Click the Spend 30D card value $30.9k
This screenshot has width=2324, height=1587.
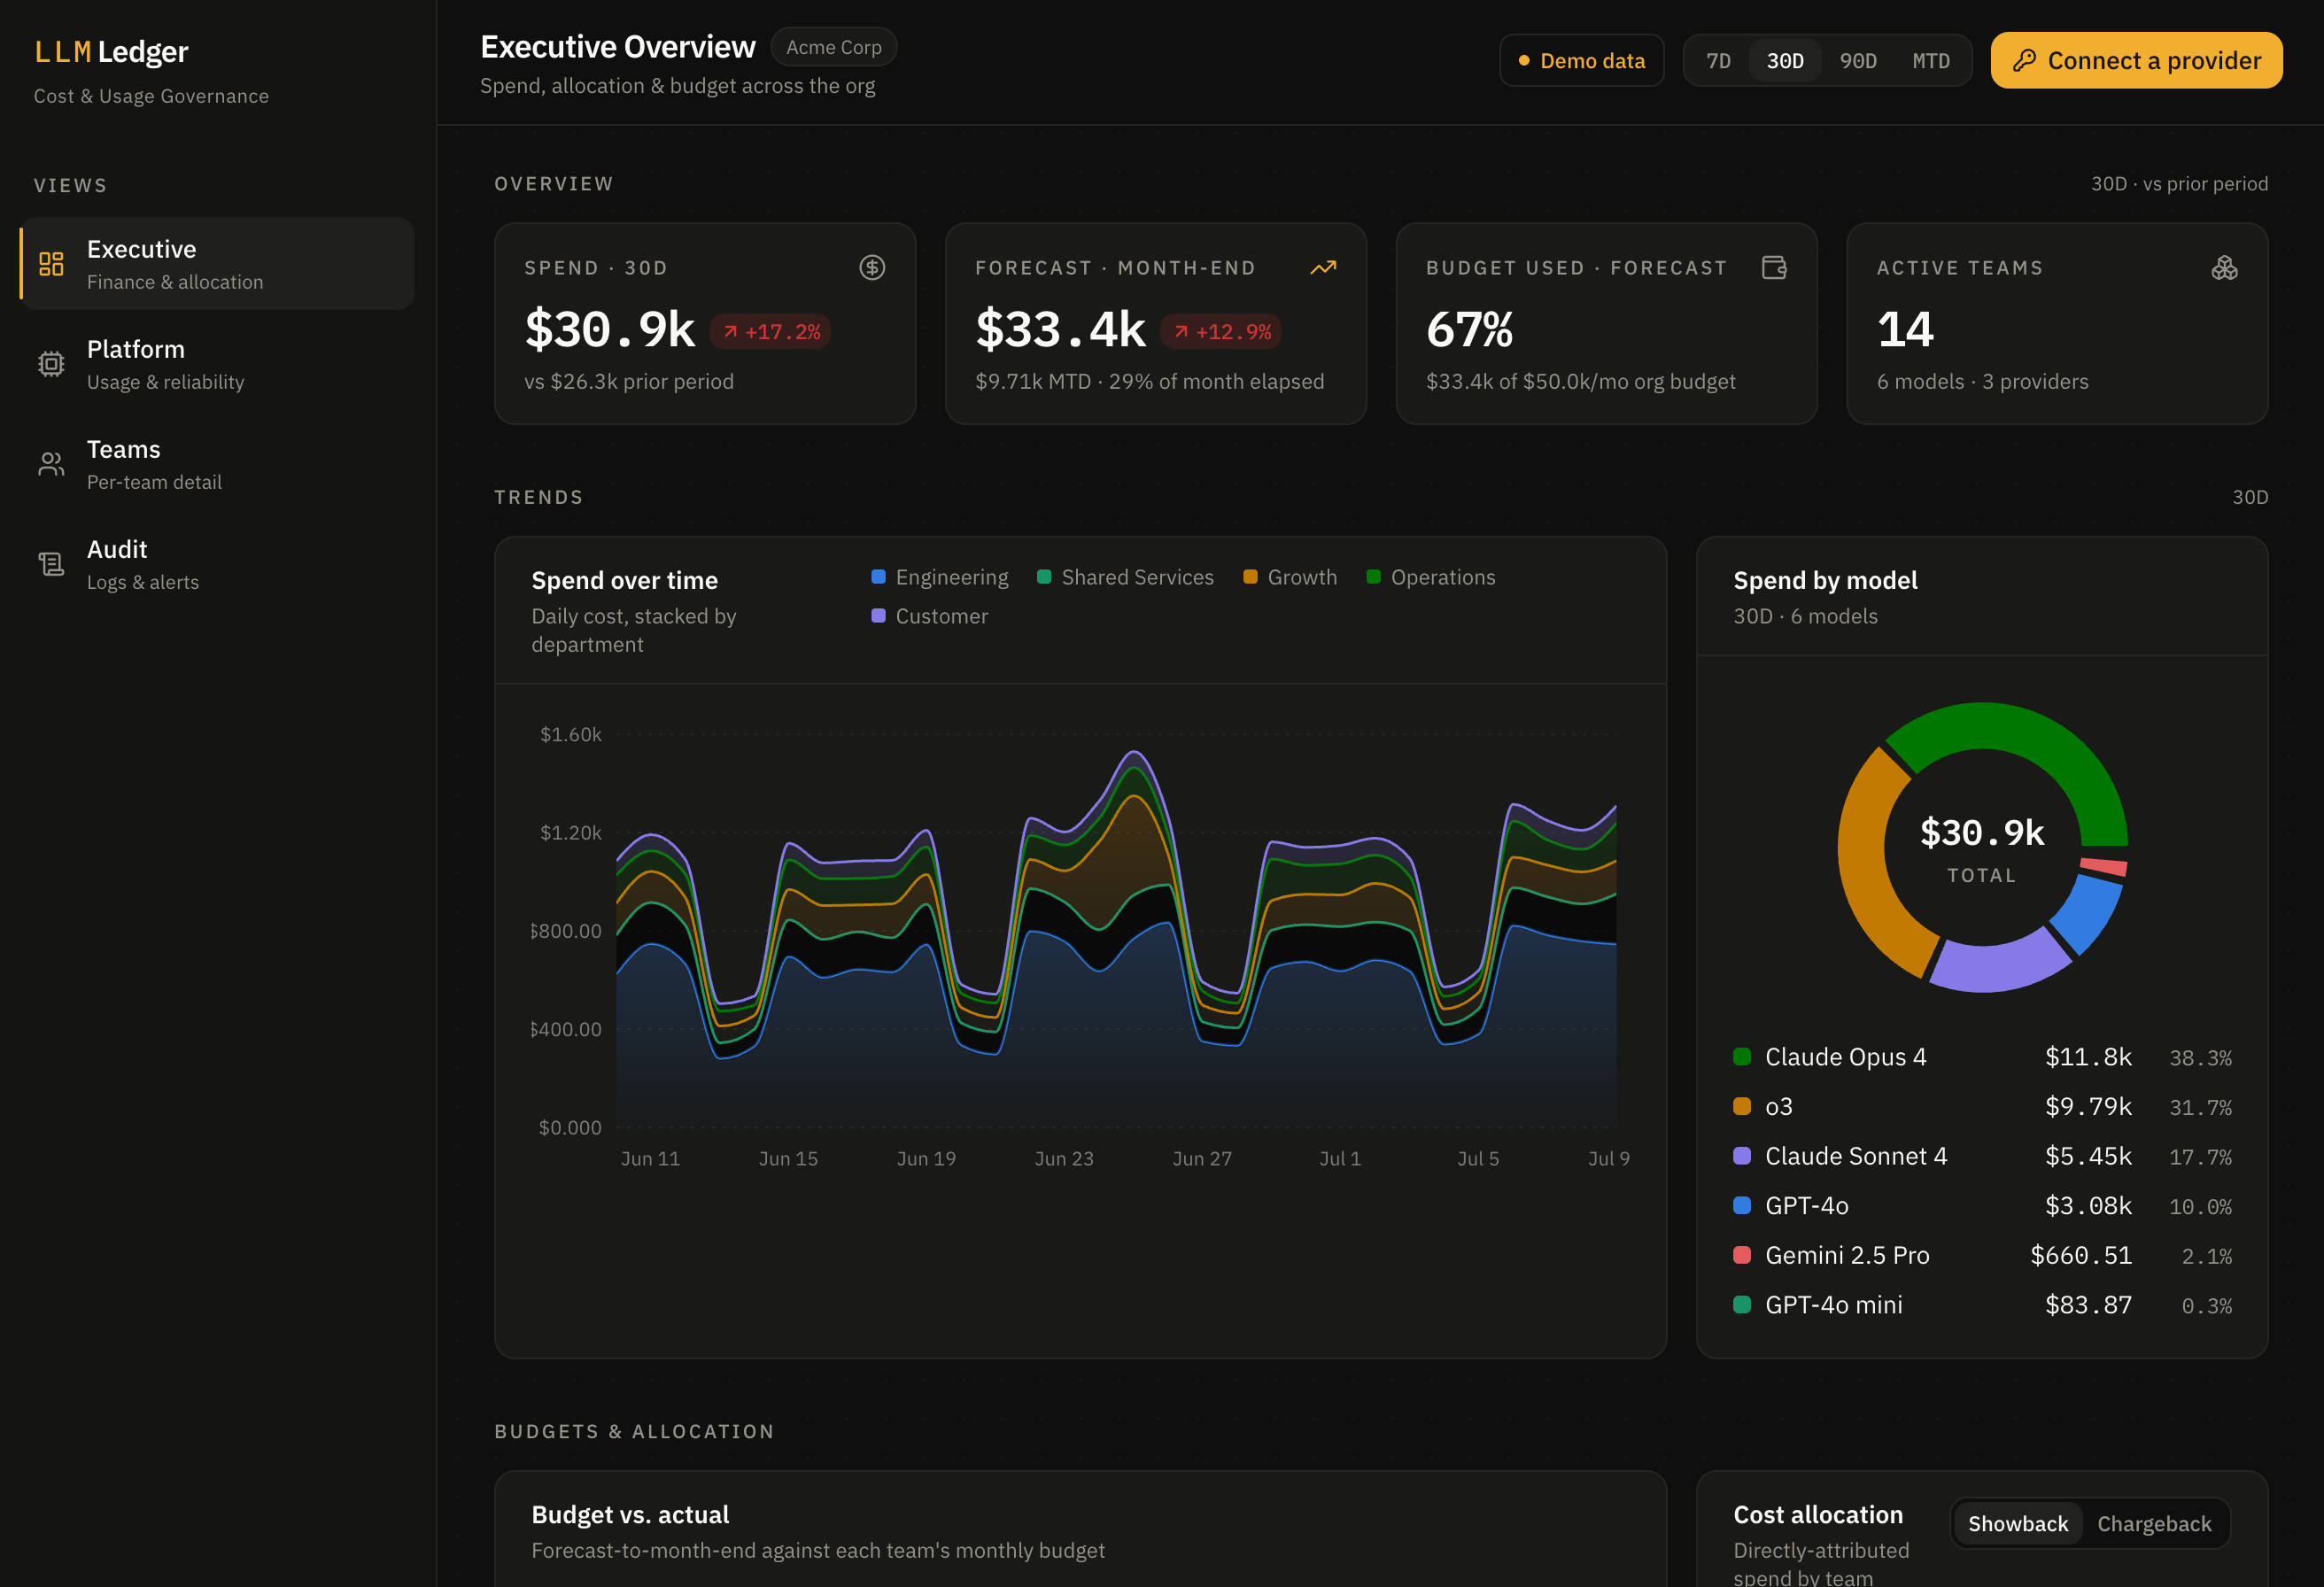pos(609,330)
